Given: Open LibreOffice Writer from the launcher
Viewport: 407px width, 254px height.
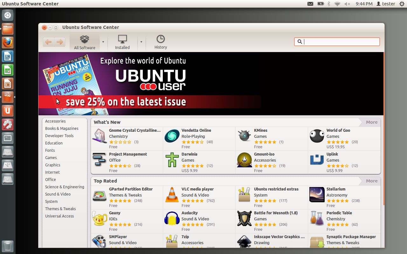Looking at the screenshot, I should tap(8, 56).
